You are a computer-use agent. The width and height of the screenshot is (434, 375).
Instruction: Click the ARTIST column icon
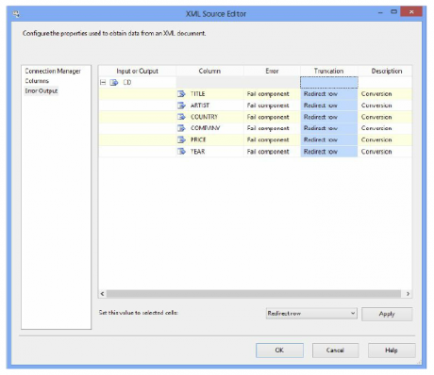click(181, 106)
